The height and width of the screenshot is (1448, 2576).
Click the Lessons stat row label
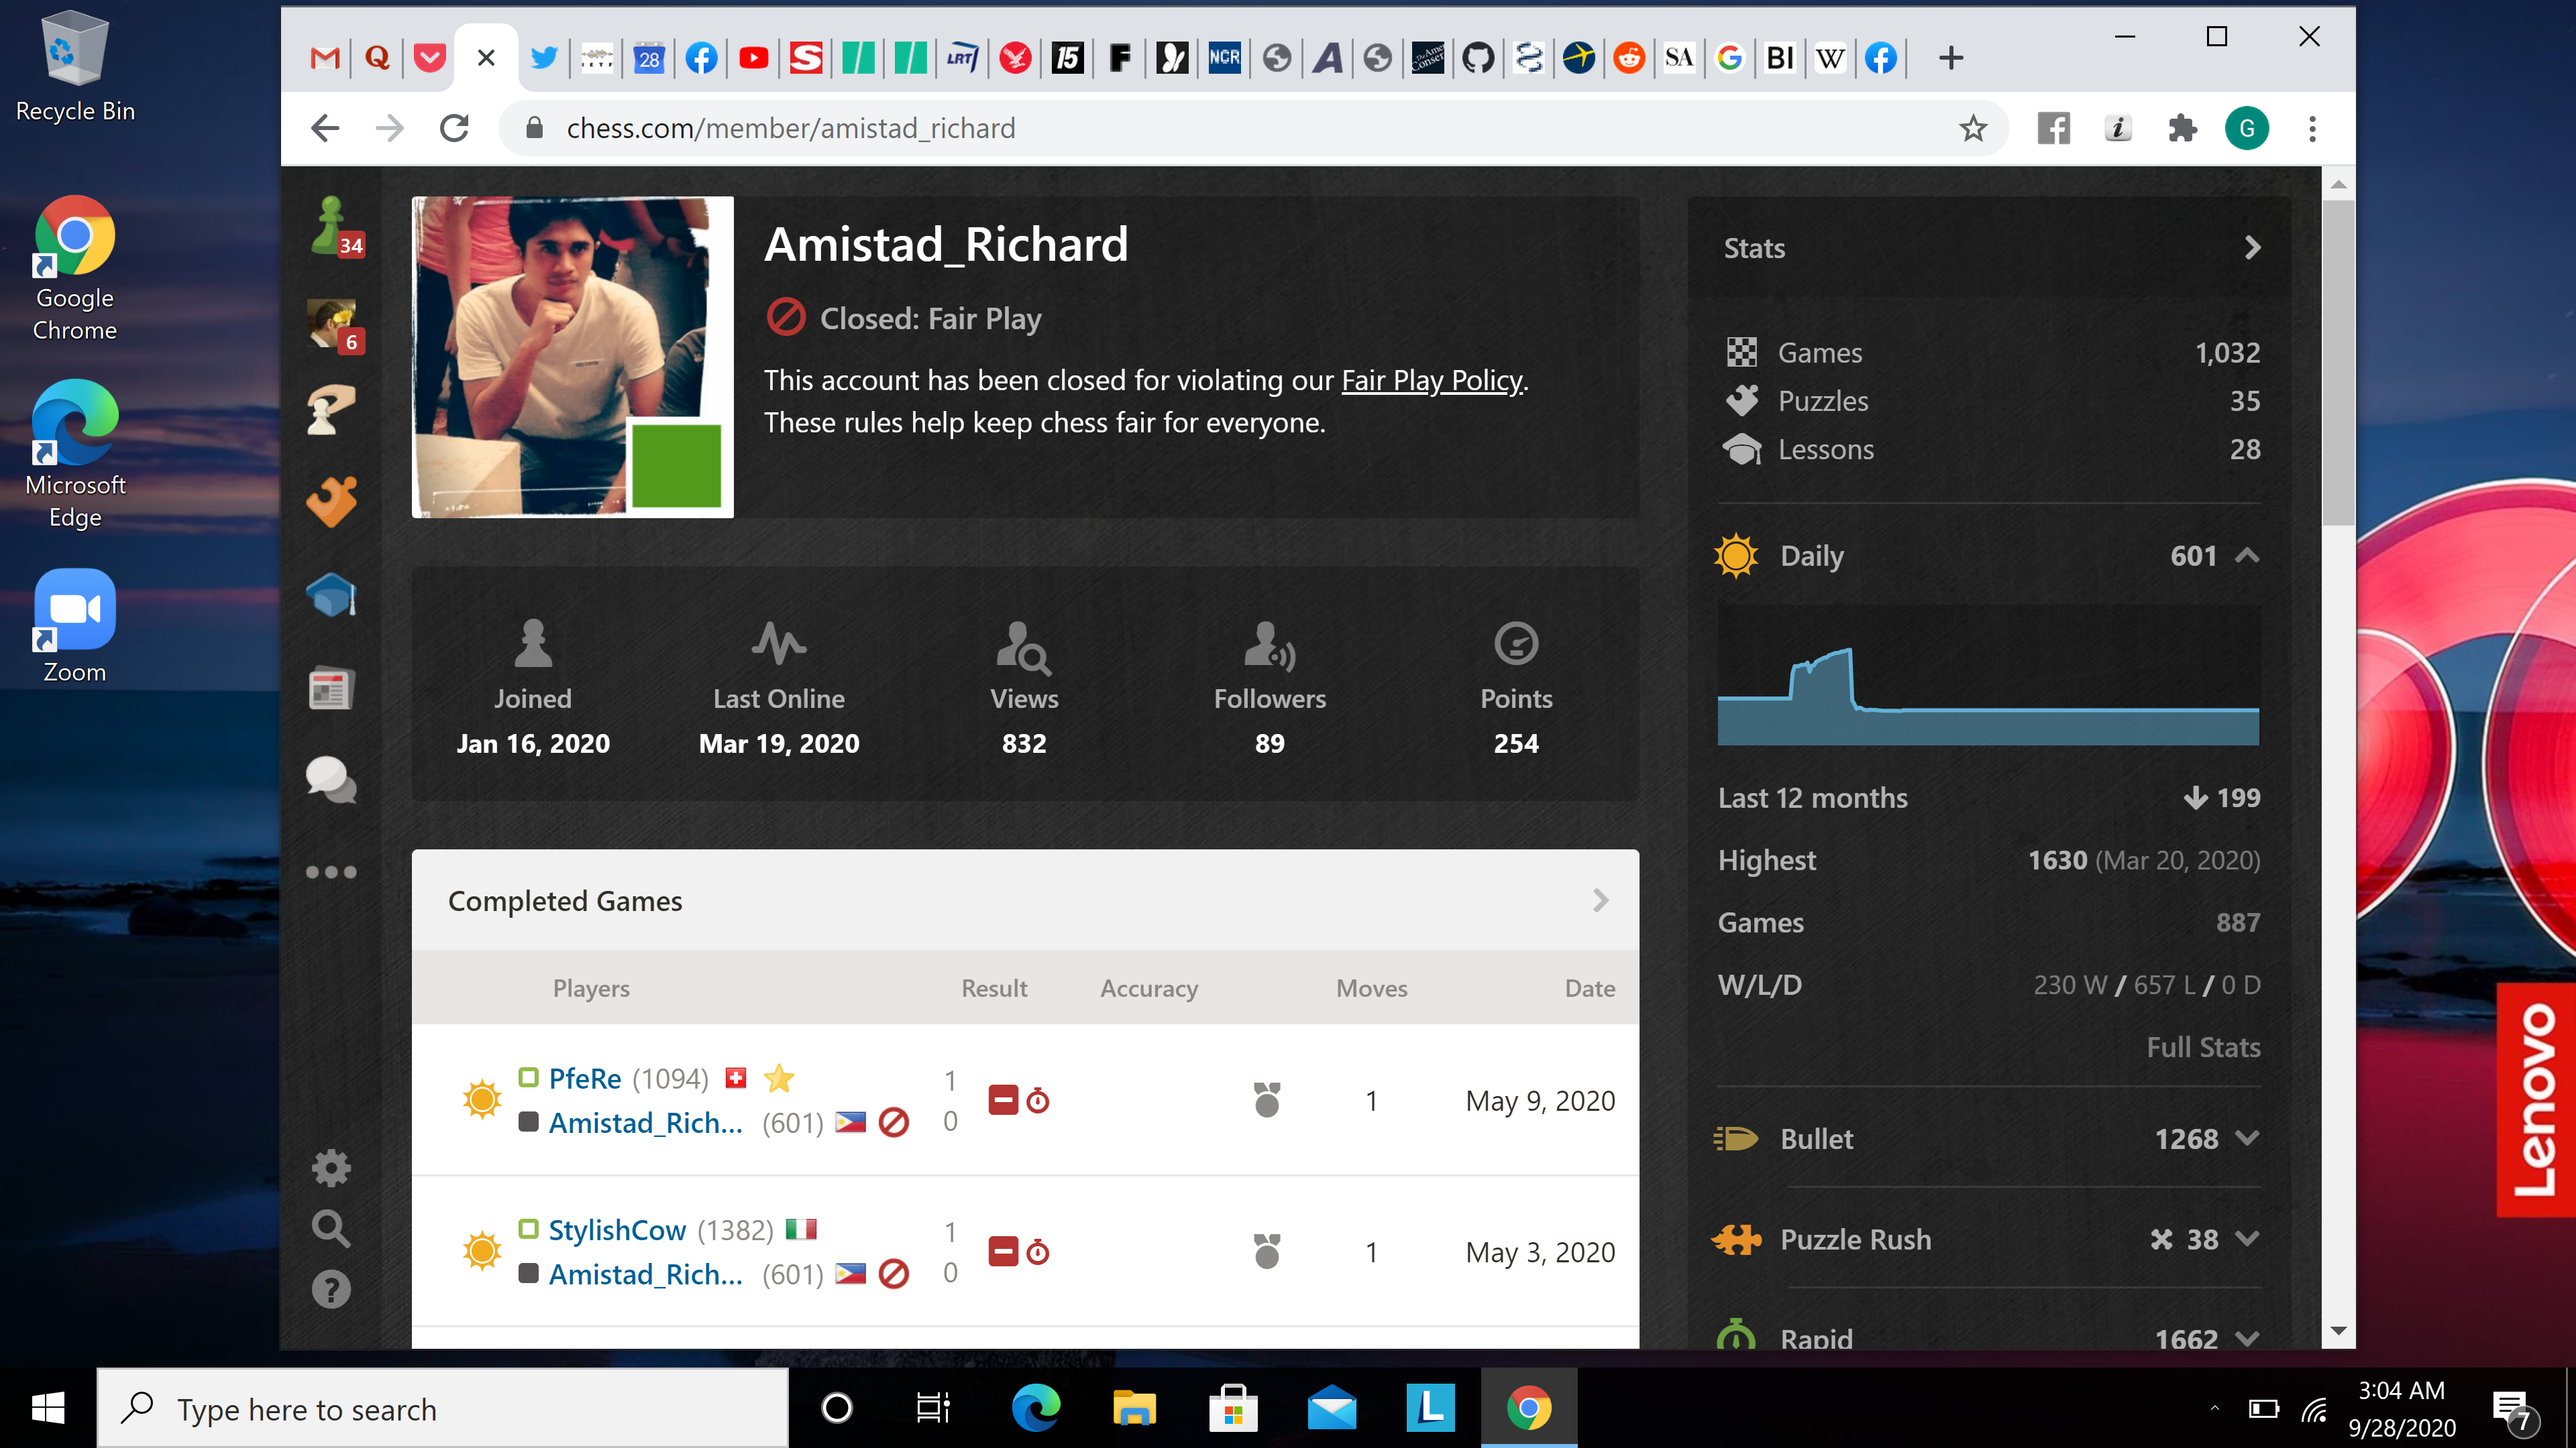[x=1826, y=448]
